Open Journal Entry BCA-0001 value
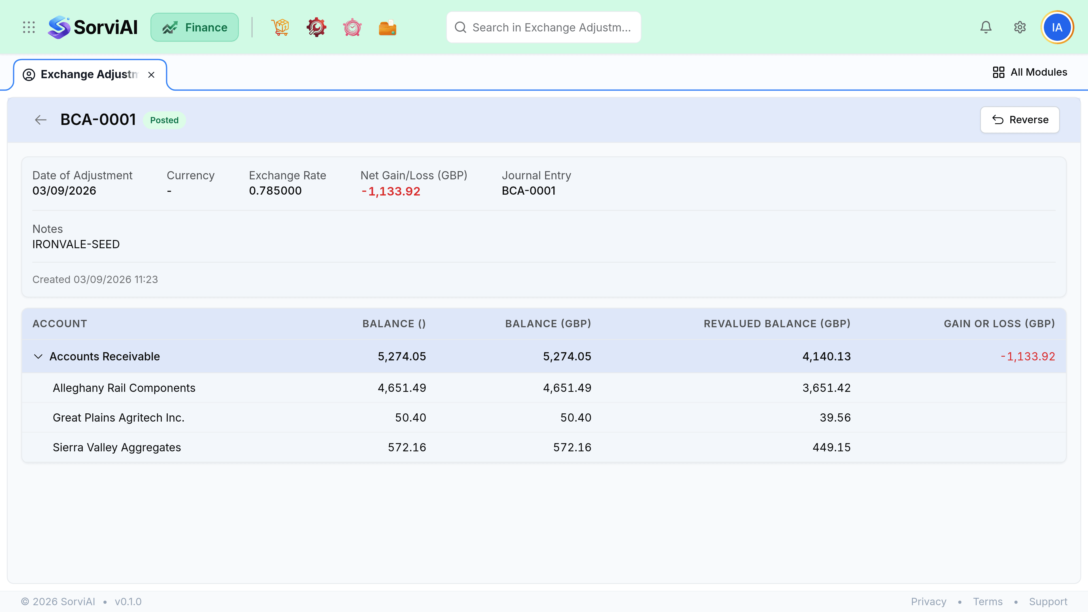 [528, 191]
